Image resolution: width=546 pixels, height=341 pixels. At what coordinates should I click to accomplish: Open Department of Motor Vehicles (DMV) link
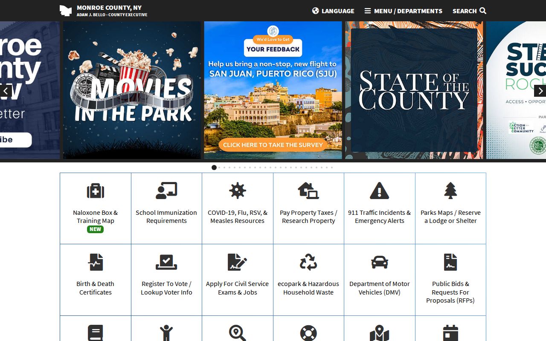[x=380, y=288]
